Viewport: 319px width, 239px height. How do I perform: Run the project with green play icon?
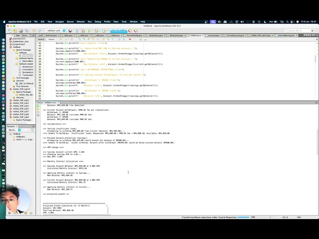89,31
